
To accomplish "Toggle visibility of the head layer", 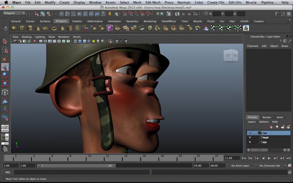I will point(250,138).
